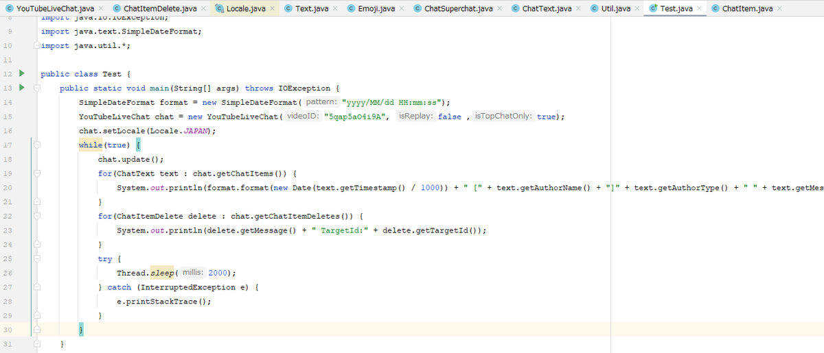Click line number 14 in the gutter
Image resolution: width=824 pixels, height=353 pixels.
[8, 102]
